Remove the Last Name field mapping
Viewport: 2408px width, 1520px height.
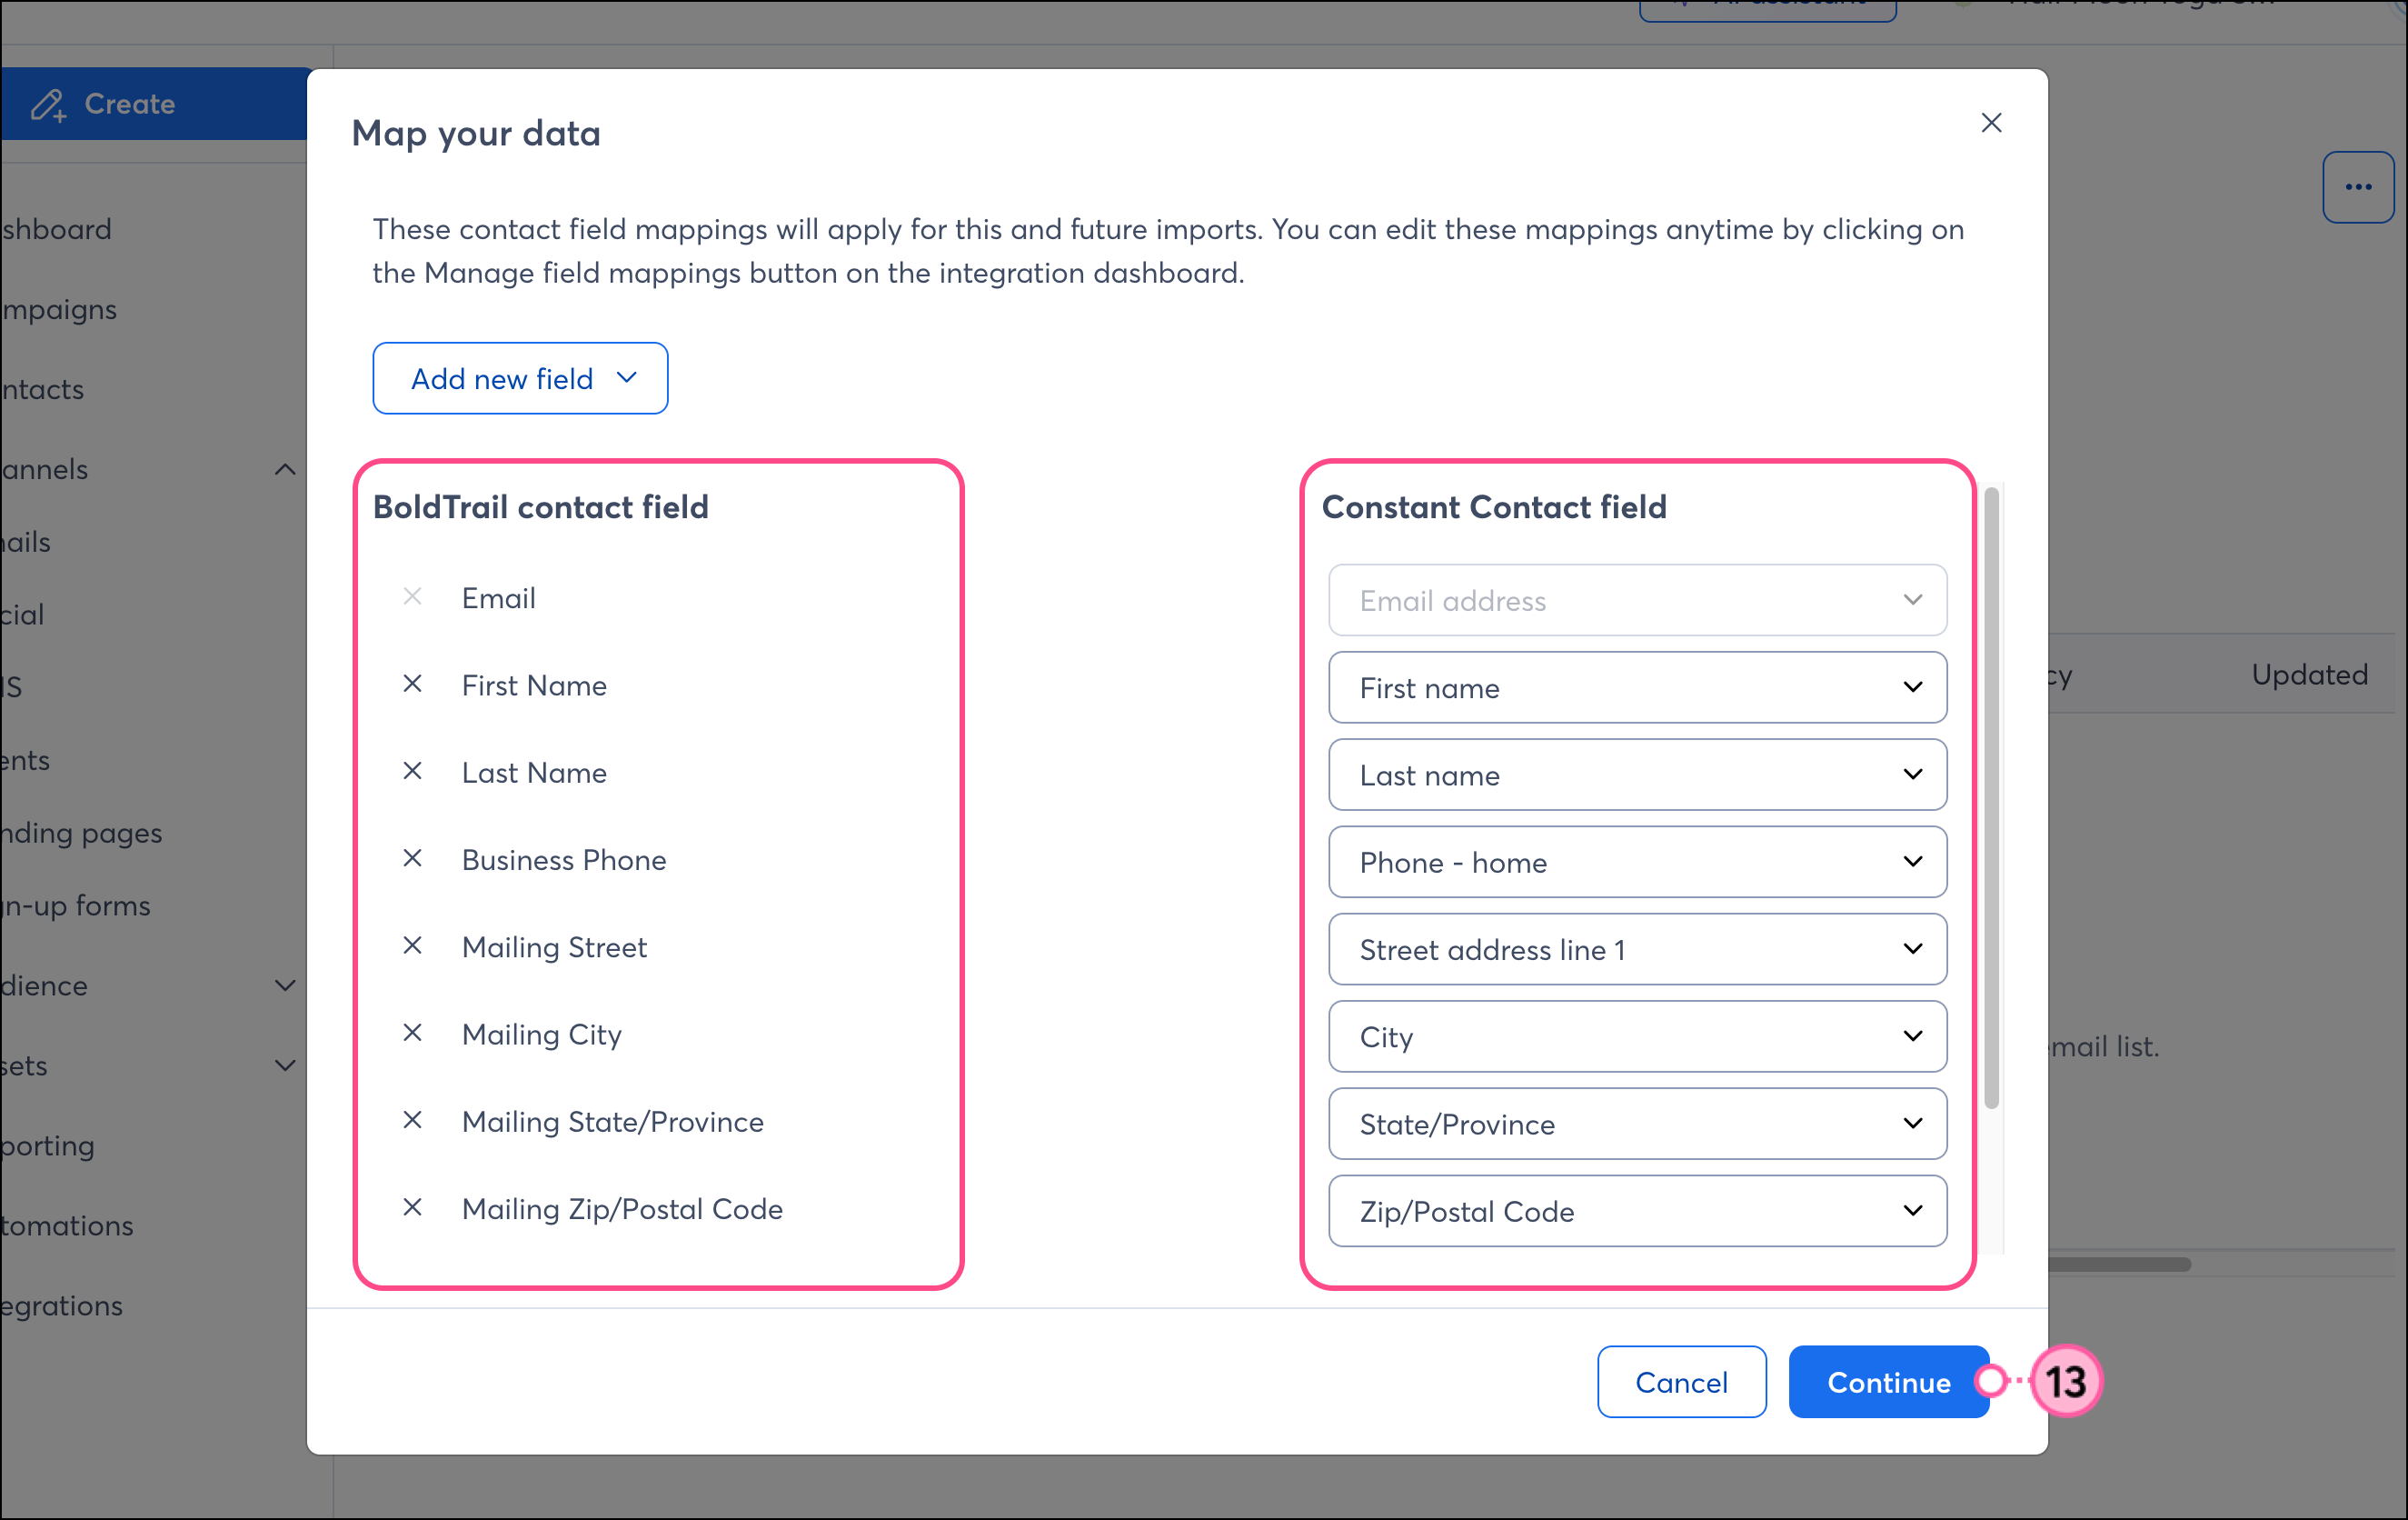(x=412, y=772)
